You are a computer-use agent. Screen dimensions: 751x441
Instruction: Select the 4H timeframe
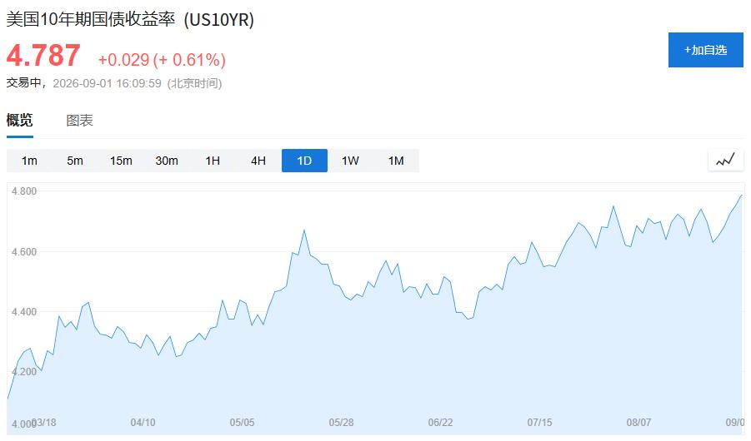258,161
